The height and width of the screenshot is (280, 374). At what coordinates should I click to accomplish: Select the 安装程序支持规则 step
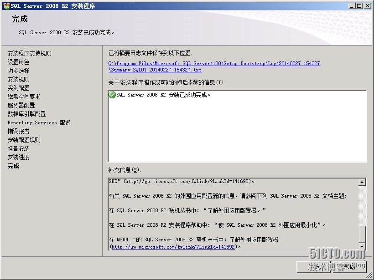[29, 53]
